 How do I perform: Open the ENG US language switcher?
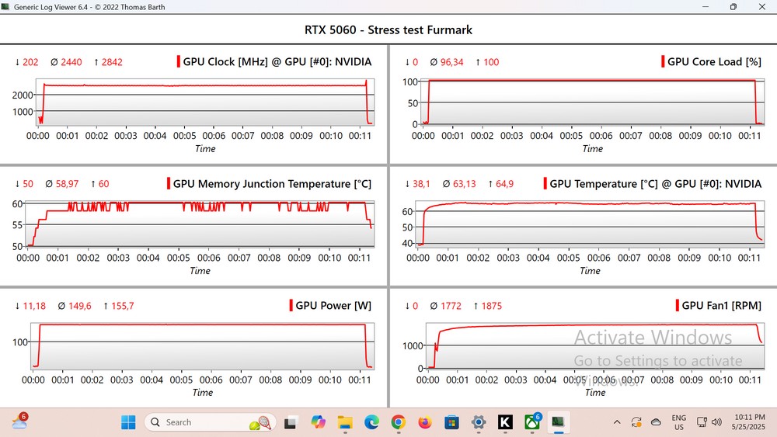coord(678,422)
